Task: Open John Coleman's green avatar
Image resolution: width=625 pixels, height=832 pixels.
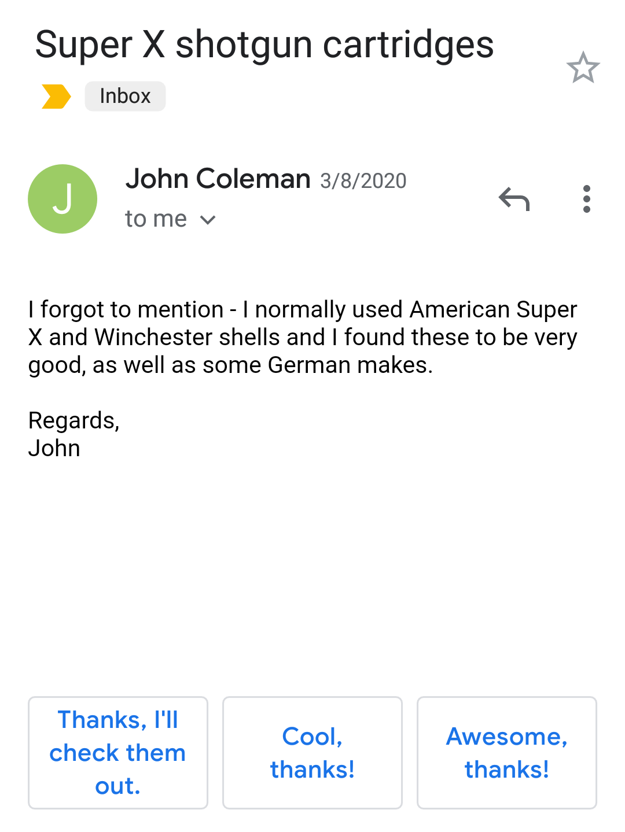Action: point(62,199)
